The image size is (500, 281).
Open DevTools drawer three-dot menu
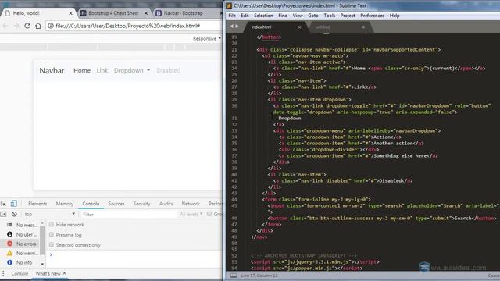[3, 273]
